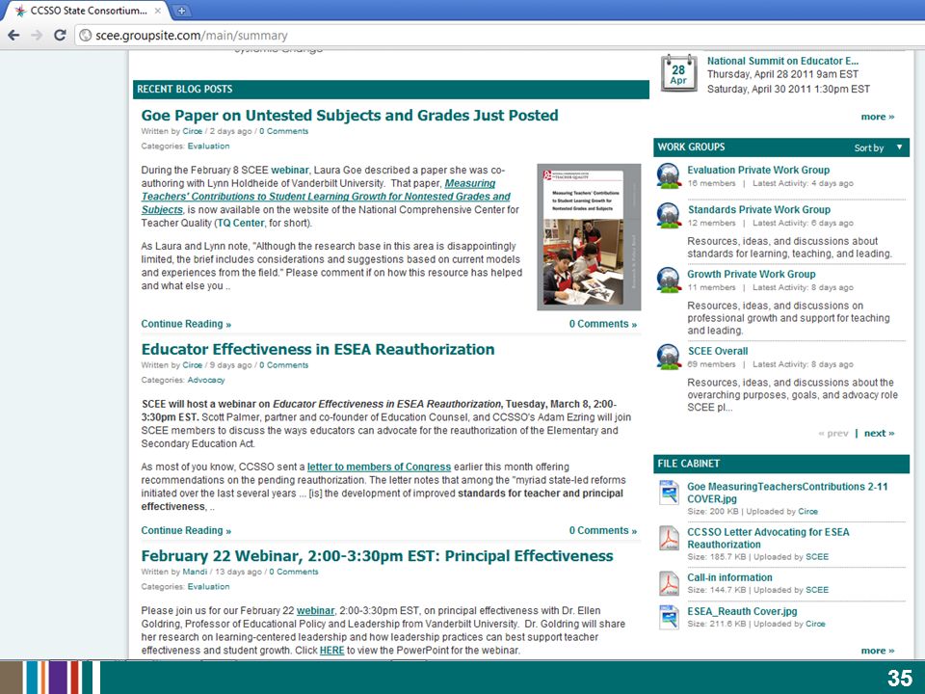The width and height of the screenshot is (925, 694).
Task: Open National Summit on Educator event link
Action: click(x=782, y=61)
